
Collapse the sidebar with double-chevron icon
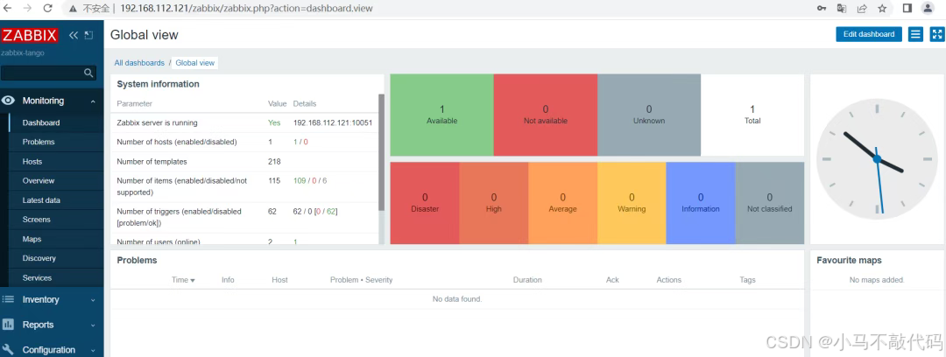74,35
